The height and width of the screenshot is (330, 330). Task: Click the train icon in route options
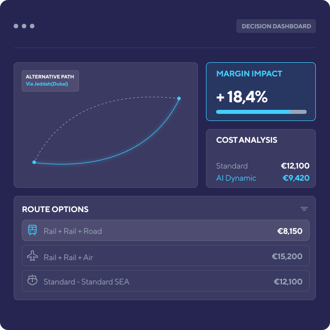pyautogui.click(x=32, y=231)
